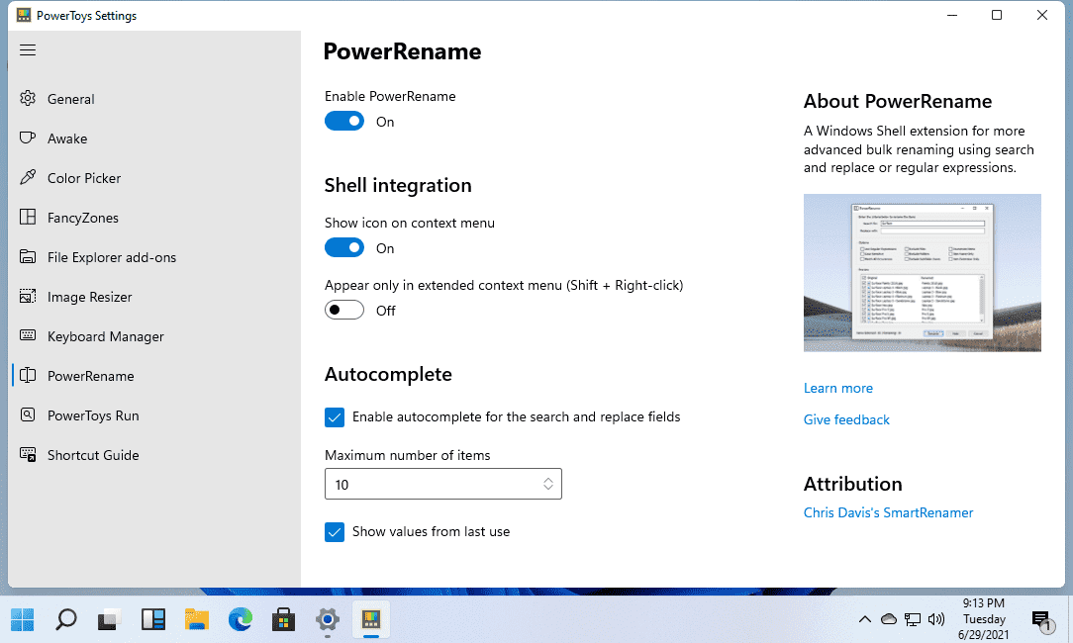Click the volume speaker tray icon

(936, 619)
